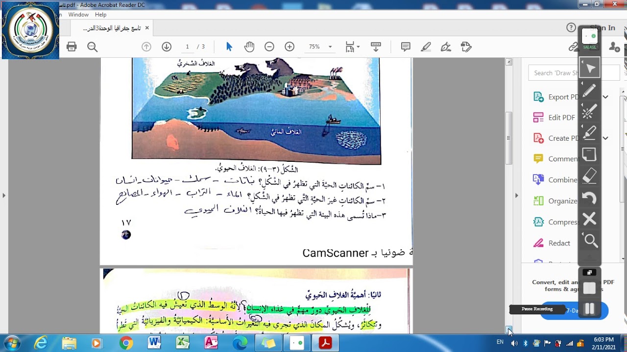Open the Redact tool
The height and width of the screenshot is (352, 627).
(x=552, y=243)
